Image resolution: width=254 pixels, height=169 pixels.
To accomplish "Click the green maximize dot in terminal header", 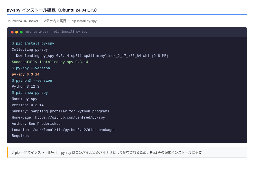I will [21, 32].
